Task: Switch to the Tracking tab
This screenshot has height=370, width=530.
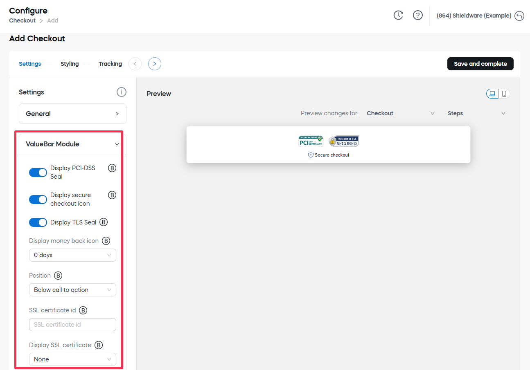Action: pyautogui.click(x=110, y=64)
